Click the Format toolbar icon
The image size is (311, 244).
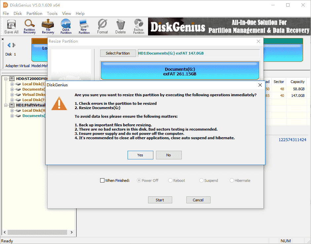(x=102, y=26)
